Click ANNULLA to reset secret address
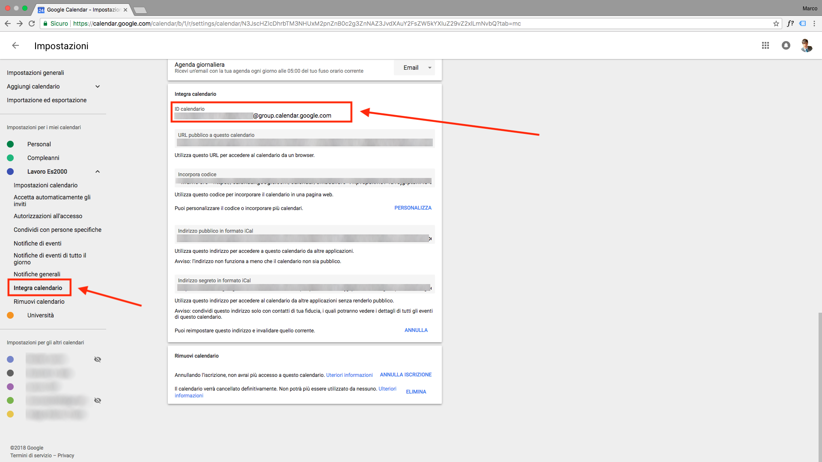Screen dimensions: 822x462 pyautogui.click(x=416, y=330)
